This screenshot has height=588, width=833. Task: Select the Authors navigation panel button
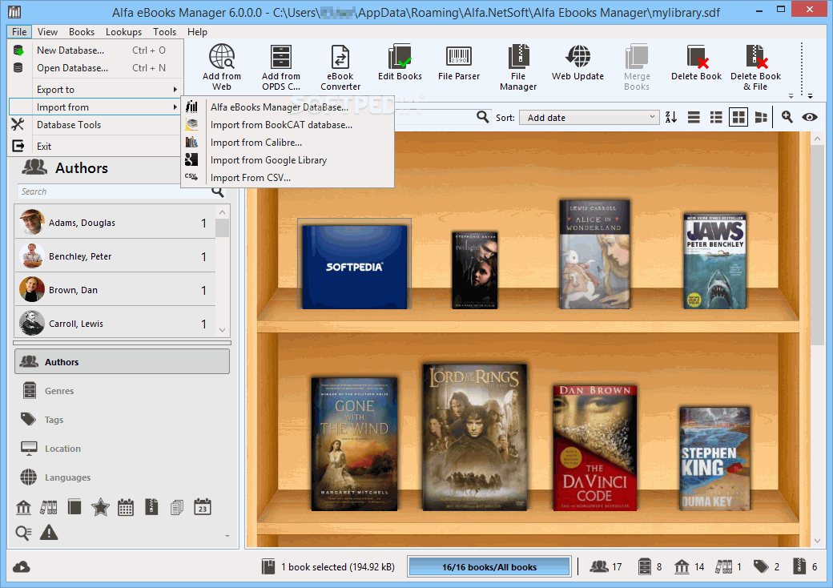[123, 362]
